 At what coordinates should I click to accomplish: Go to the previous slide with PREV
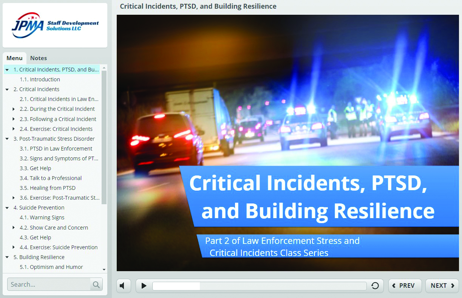(405, 286)
